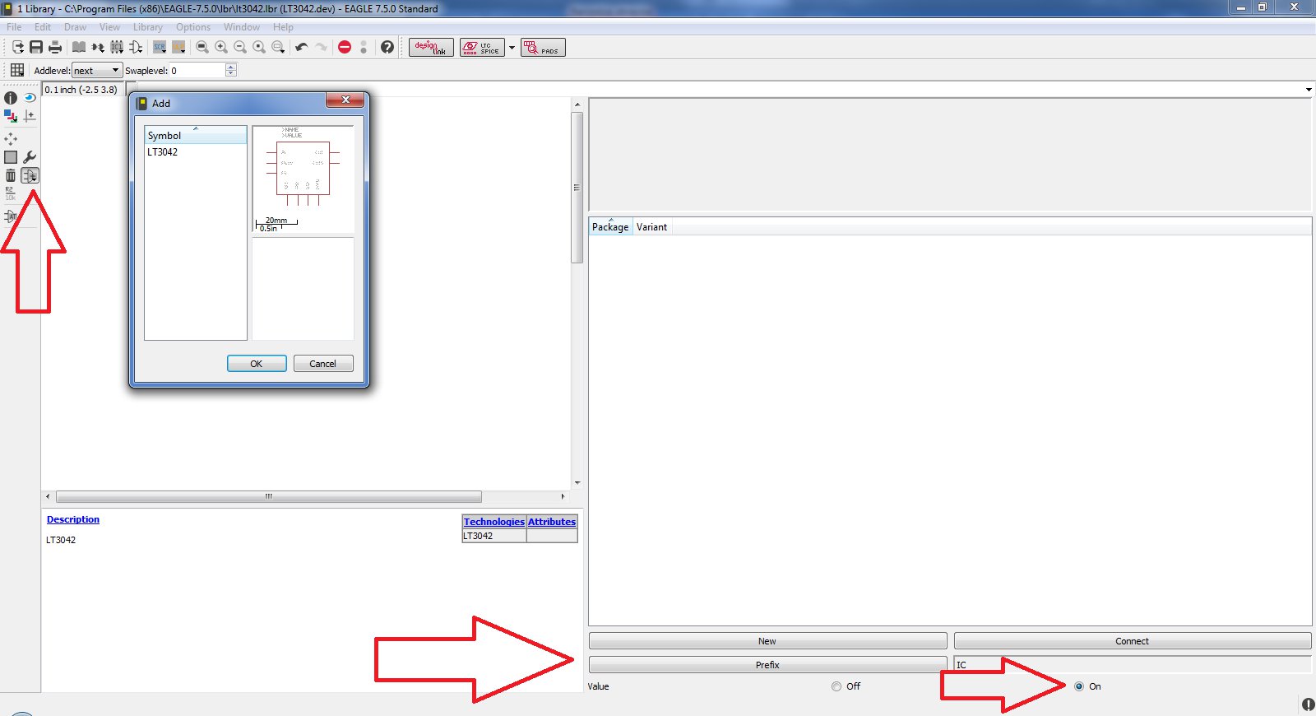Select the Mark origin tool
Image resolution: width=1316 pixels, height=716 pixels.
coord(30,116)
